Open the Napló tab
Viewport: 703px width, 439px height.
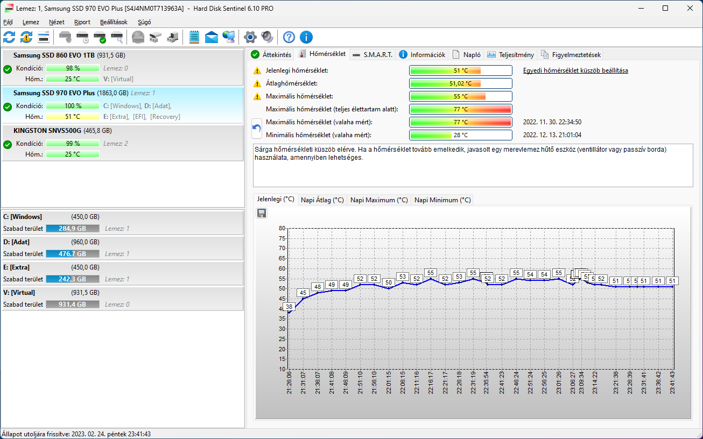(x=467, y=54)
